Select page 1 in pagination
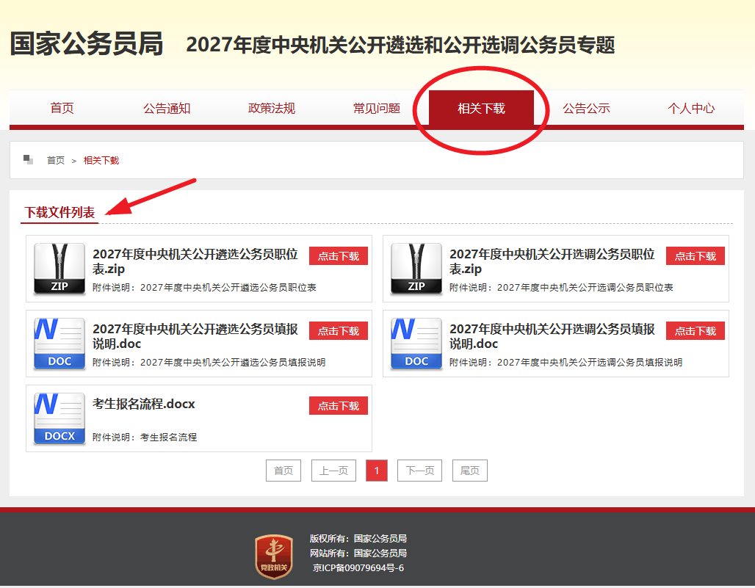755x588 pixels. point(377,471)
